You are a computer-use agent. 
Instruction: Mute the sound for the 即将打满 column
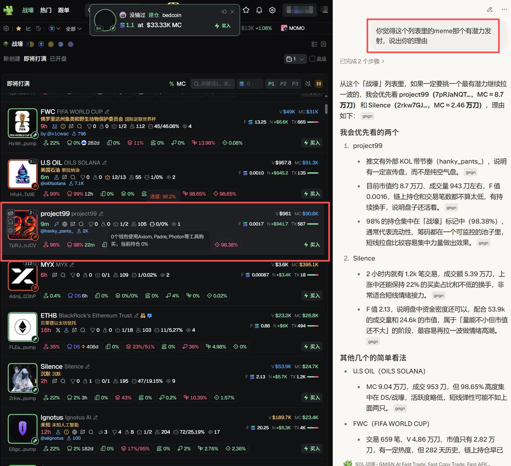tap(308, 84)
